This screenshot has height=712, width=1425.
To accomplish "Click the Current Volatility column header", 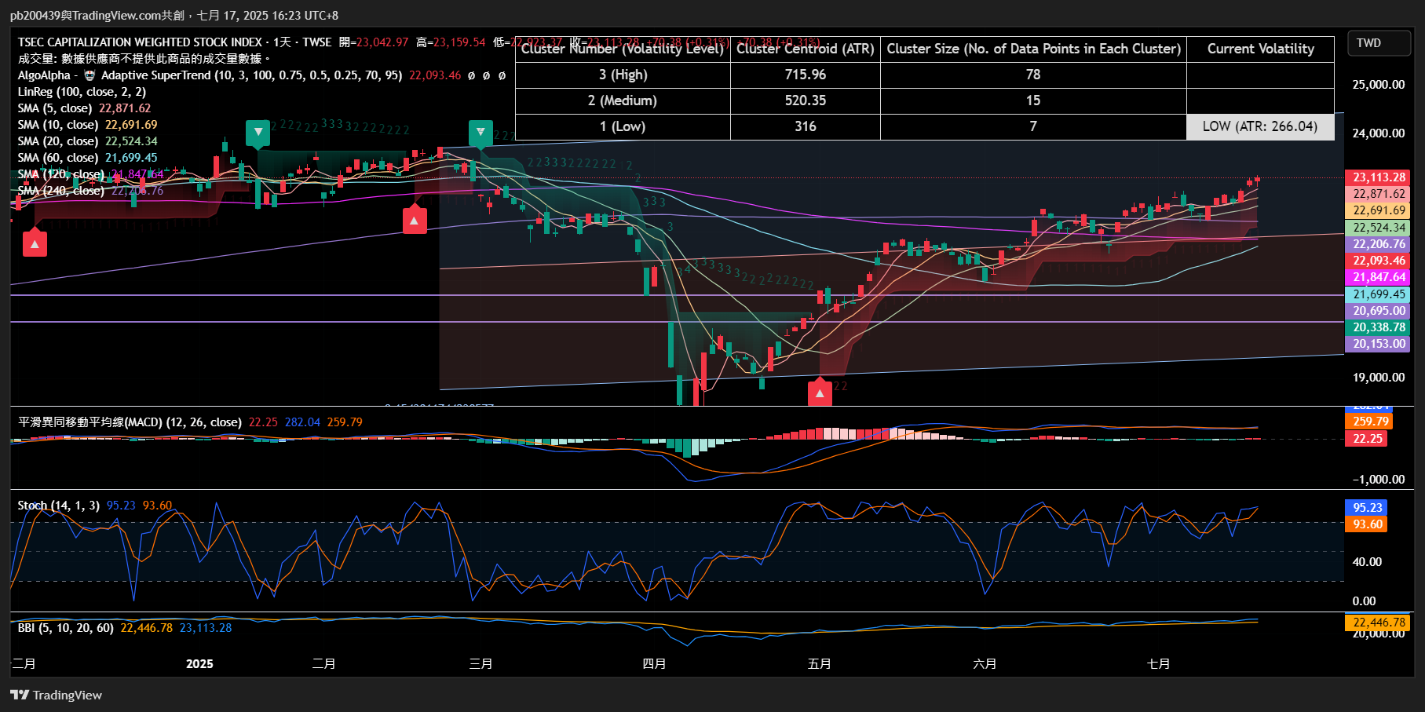I will tap(1260, 49).
